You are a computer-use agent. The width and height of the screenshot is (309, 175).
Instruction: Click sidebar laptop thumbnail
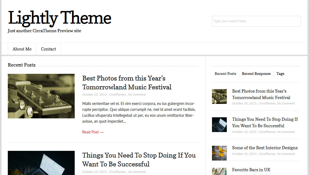coord(219,125)
